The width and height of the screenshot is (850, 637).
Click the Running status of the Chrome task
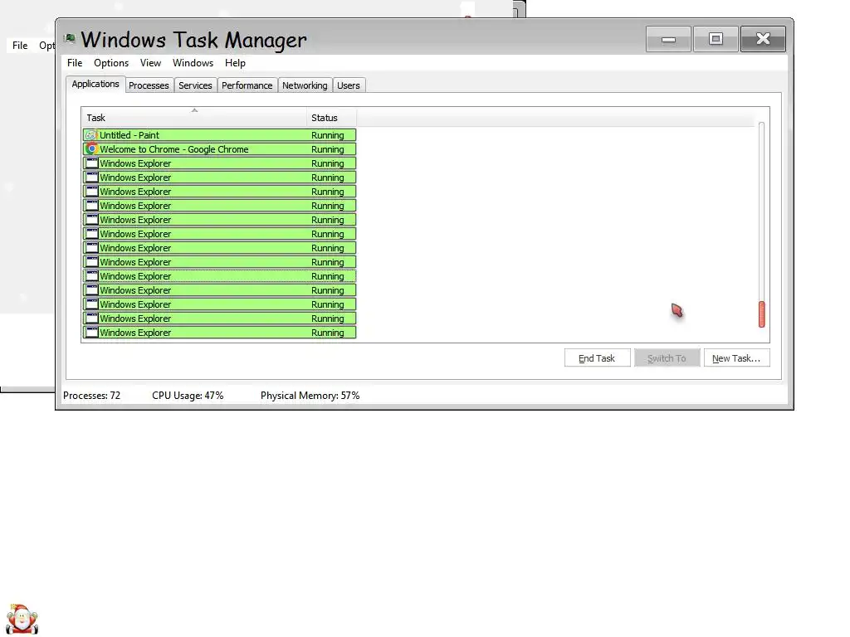point(327,149)
